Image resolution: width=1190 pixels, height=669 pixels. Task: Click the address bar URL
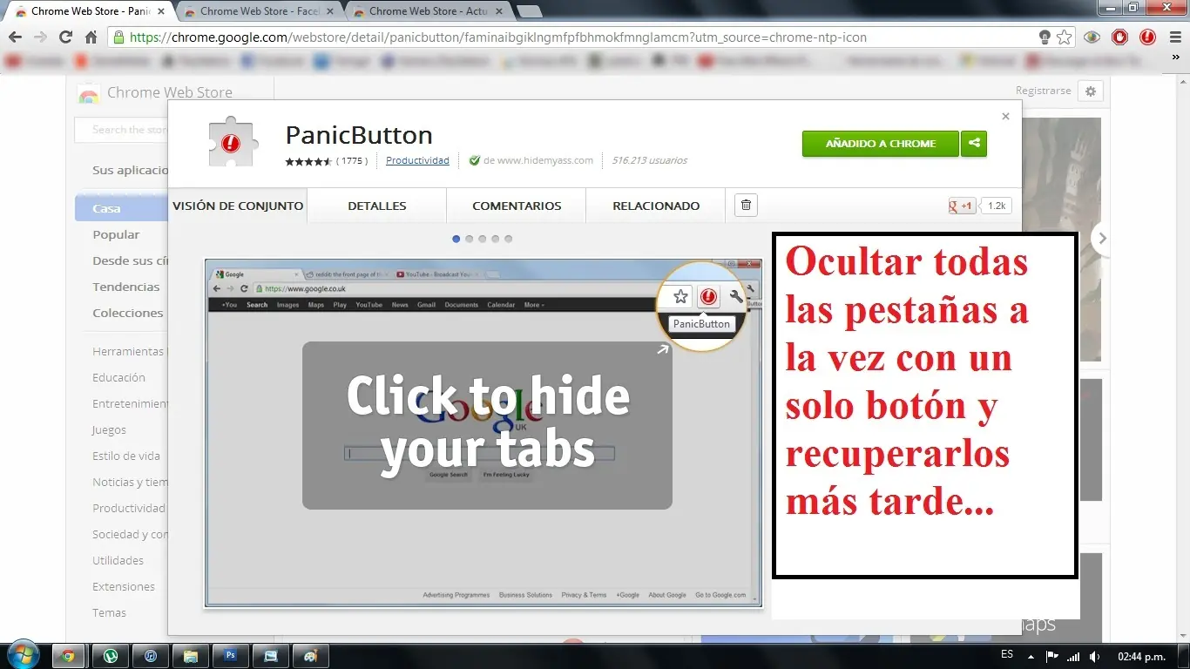[498, 37]
